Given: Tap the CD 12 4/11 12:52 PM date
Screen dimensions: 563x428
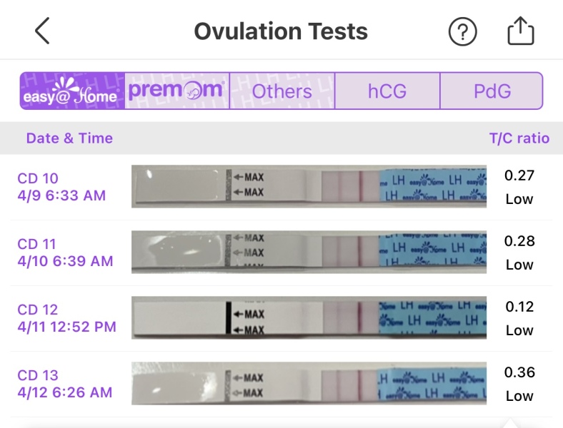Looking at the screenshot, I should point(66,318).
